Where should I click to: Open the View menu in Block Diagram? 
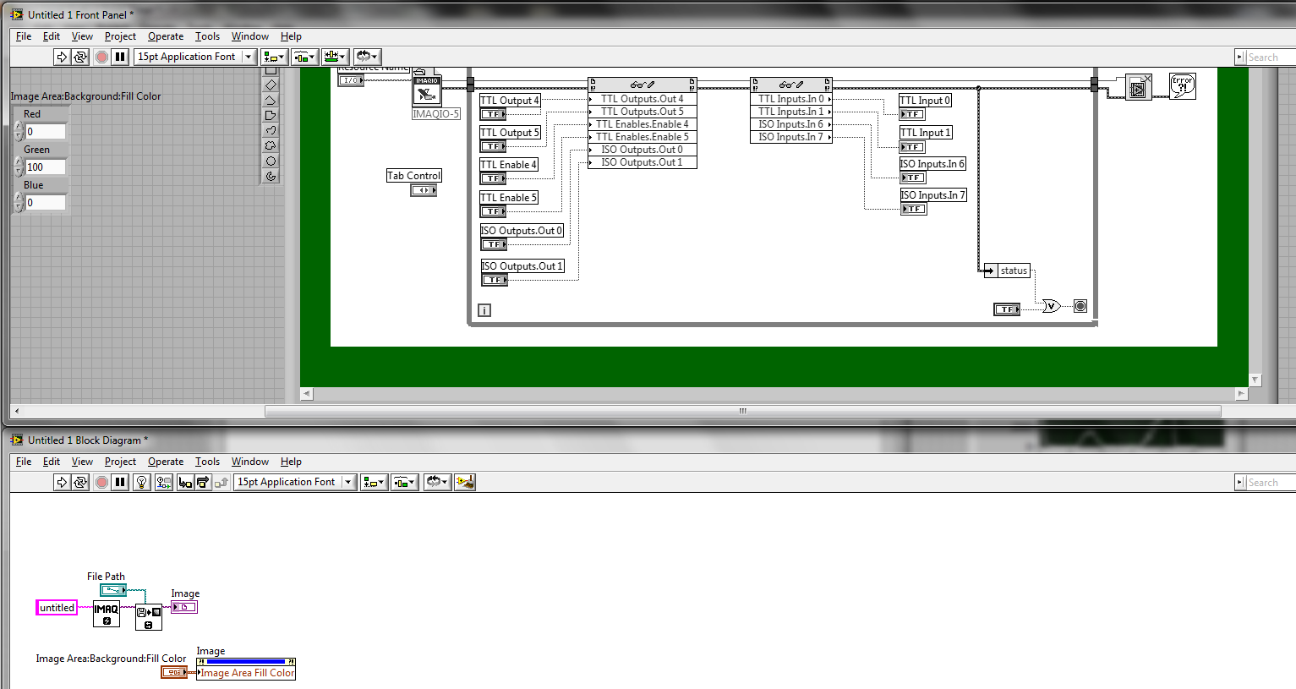[82, 462]
